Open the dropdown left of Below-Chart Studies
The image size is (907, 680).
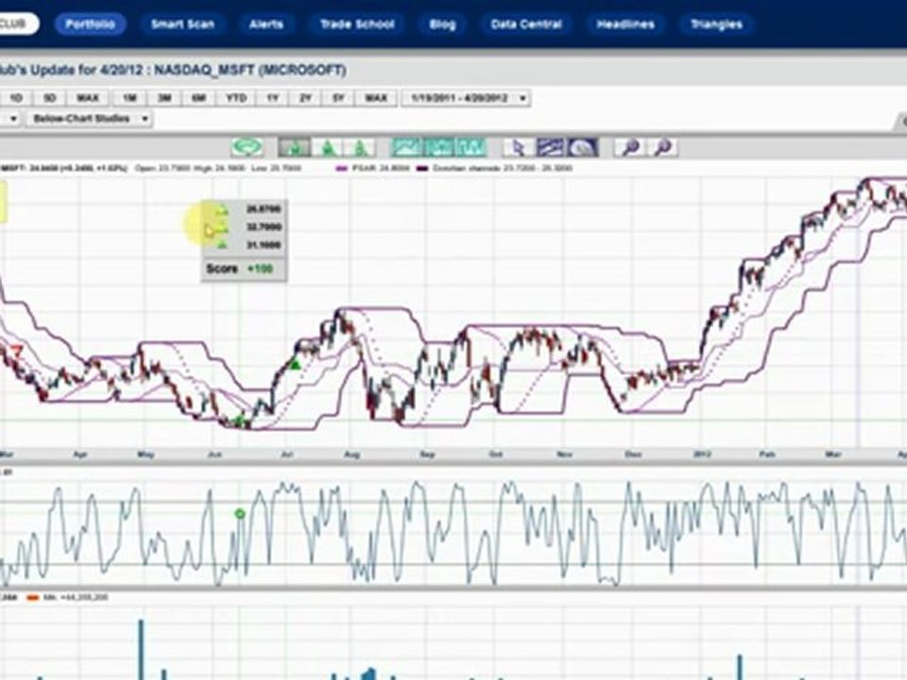(x=10, y=119)
